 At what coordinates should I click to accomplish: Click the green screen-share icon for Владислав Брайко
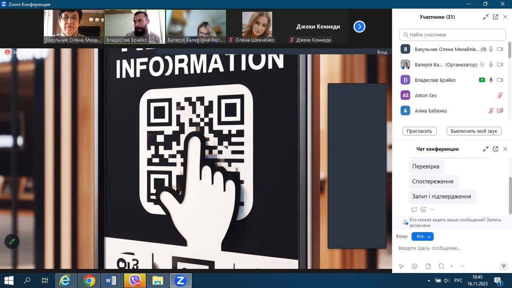(x=482, y=80)
